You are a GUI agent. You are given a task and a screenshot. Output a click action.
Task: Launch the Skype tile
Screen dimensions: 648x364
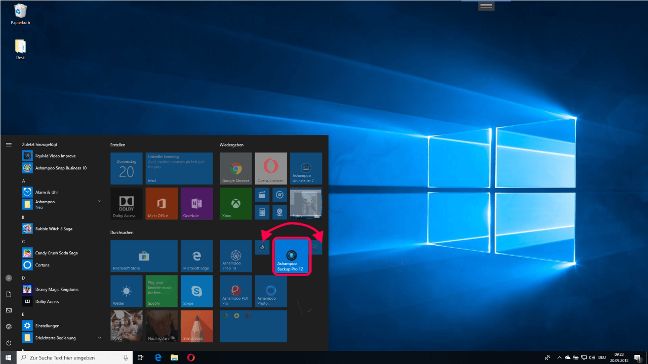click(196, 291)
